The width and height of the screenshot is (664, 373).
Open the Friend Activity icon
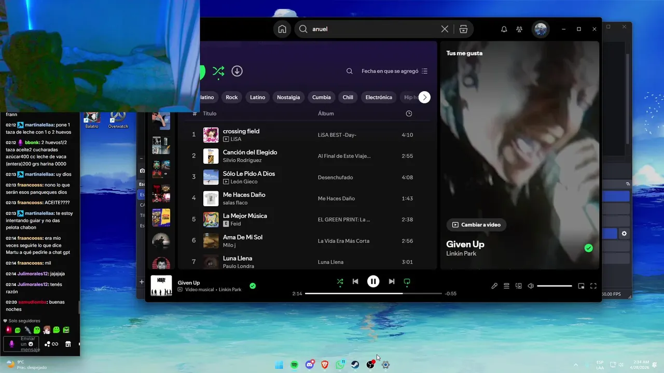click(x=519, y=29)
